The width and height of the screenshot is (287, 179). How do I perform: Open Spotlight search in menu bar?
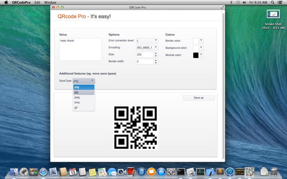point(273,3)
